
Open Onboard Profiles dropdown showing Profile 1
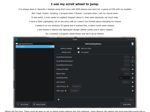[x=125, y=69]
